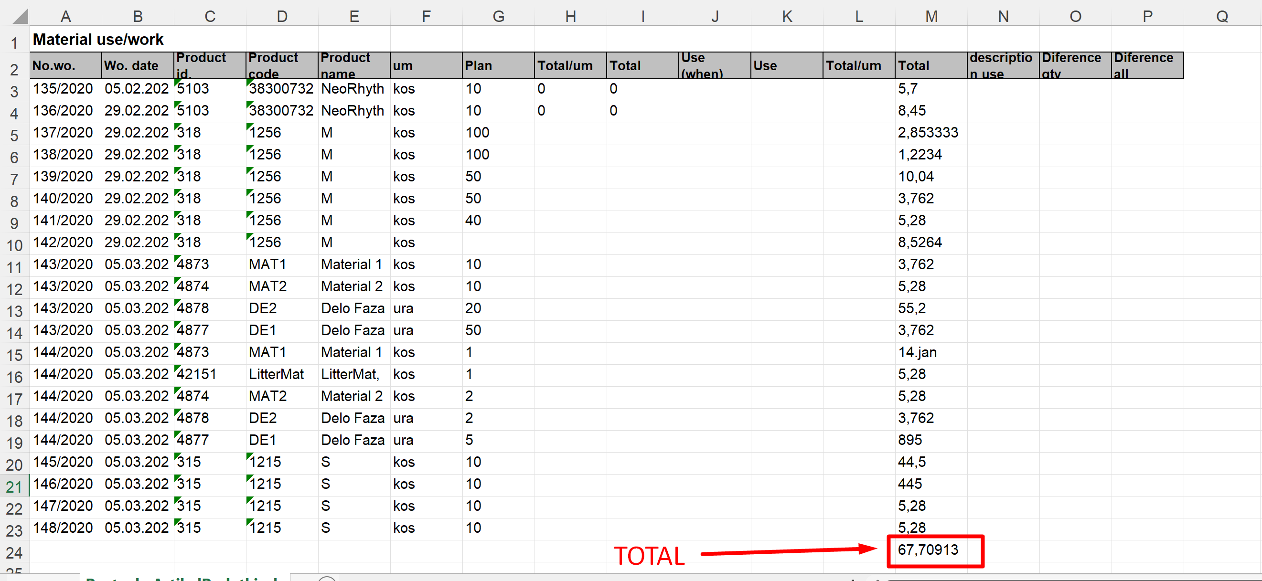1262x581 pixels.
Task: Click cell with product code 38300732 in row 4
Action: 281,111
